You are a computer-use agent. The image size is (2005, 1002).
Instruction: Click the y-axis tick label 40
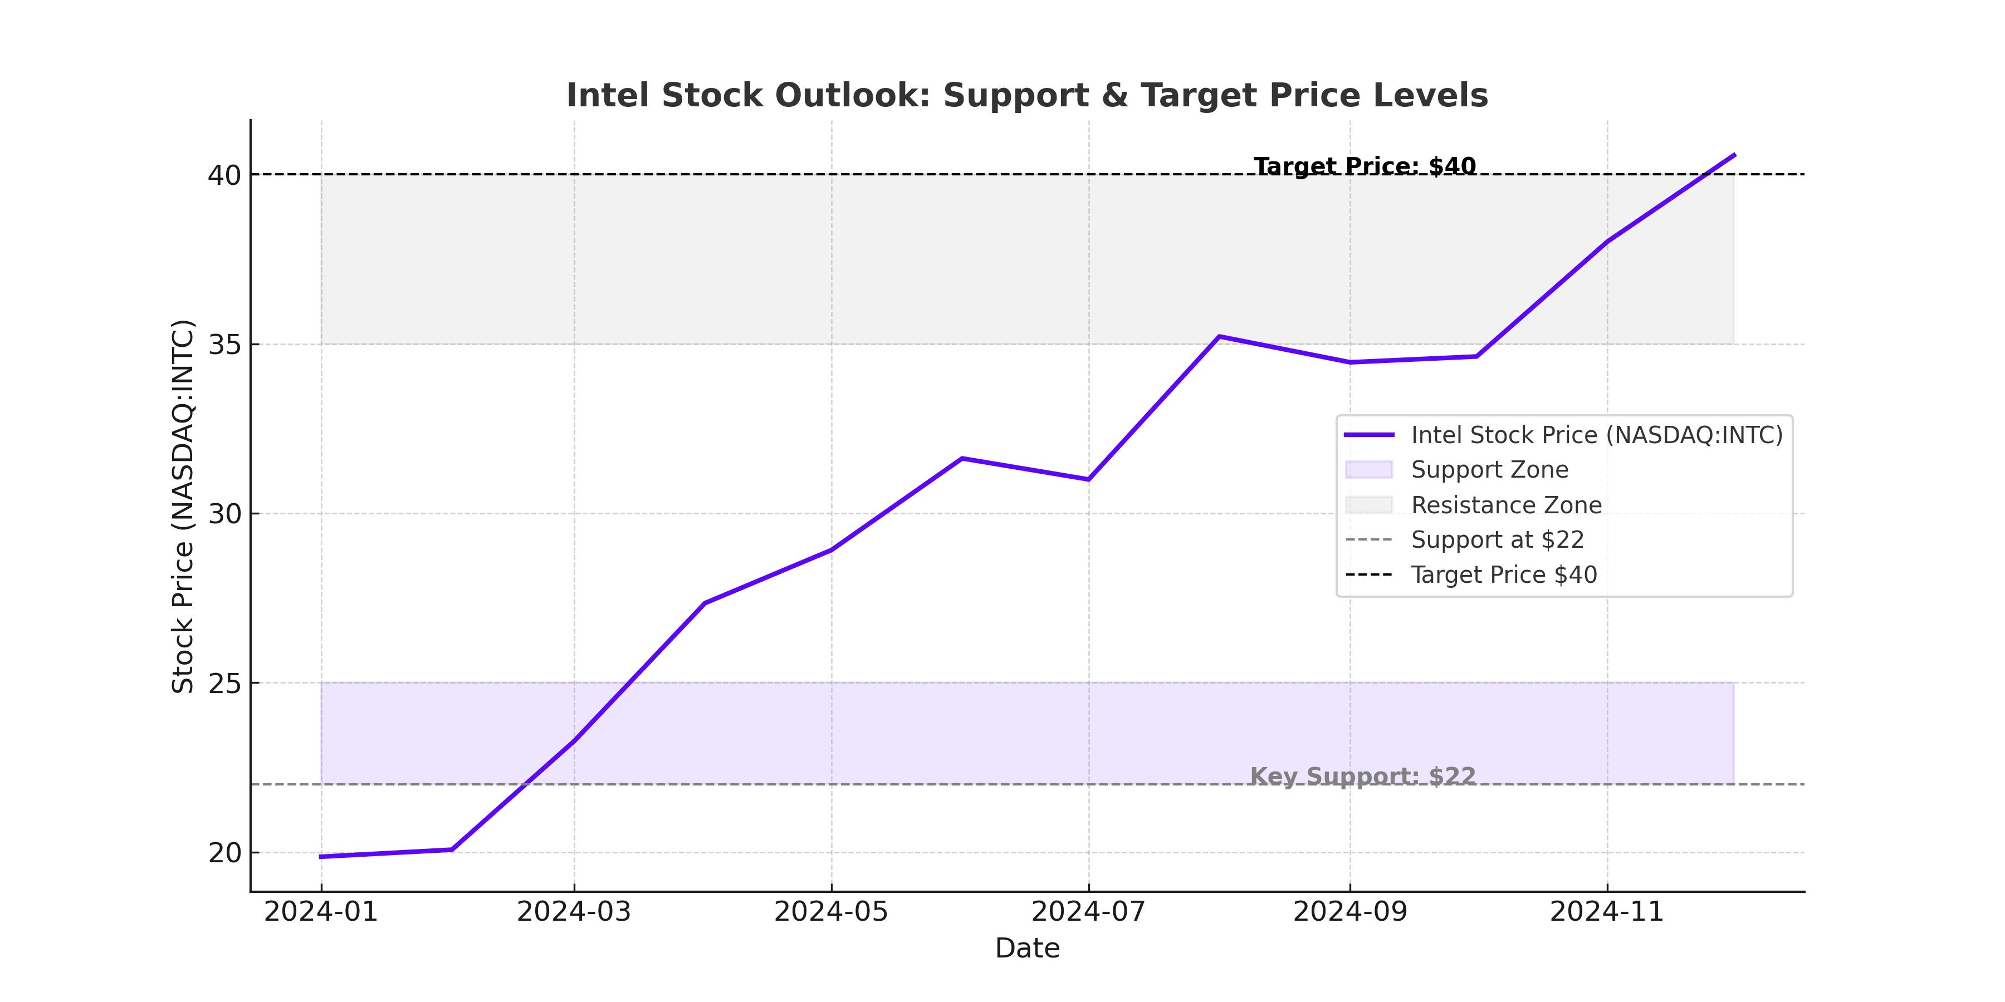coord(224,175)
